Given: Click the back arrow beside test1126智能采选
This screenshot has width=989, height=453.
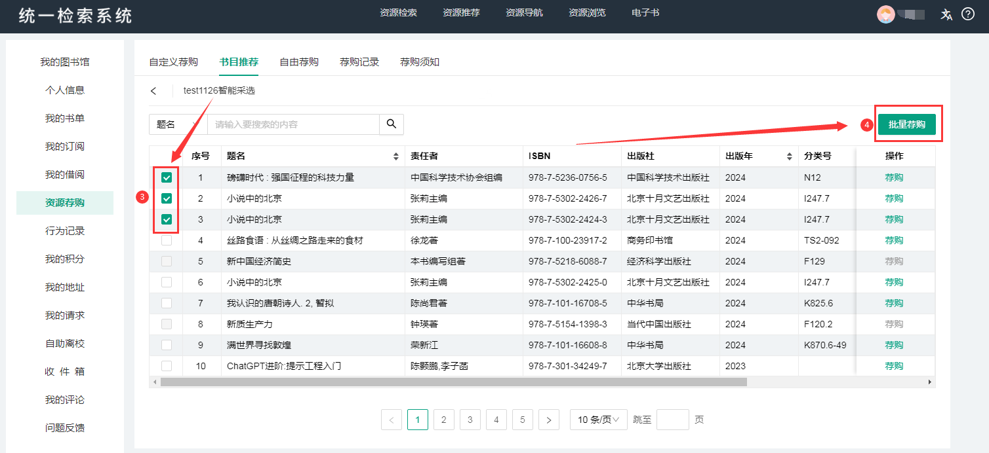Looking at the screenshot, I should pos(153,91).
